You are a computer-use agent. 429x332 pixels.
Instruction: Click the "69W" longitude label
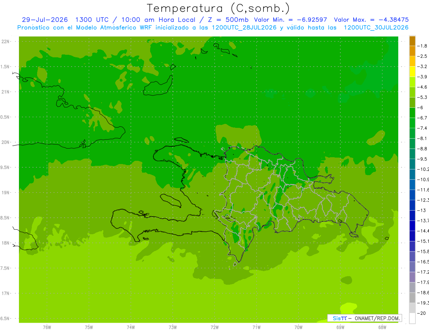tap(340, 327)
